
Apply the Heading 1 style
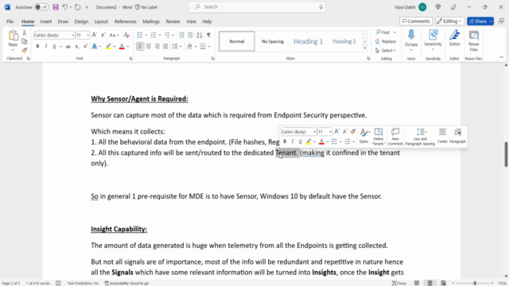[308, 41]
